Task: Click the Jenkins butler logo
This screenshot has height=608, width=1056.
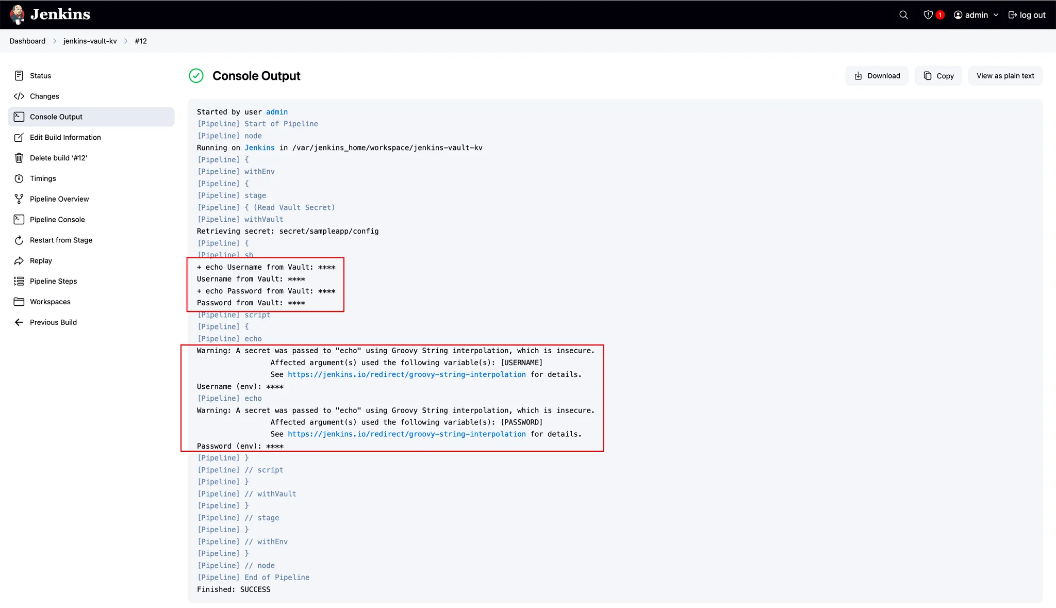Action: (18, 14)
